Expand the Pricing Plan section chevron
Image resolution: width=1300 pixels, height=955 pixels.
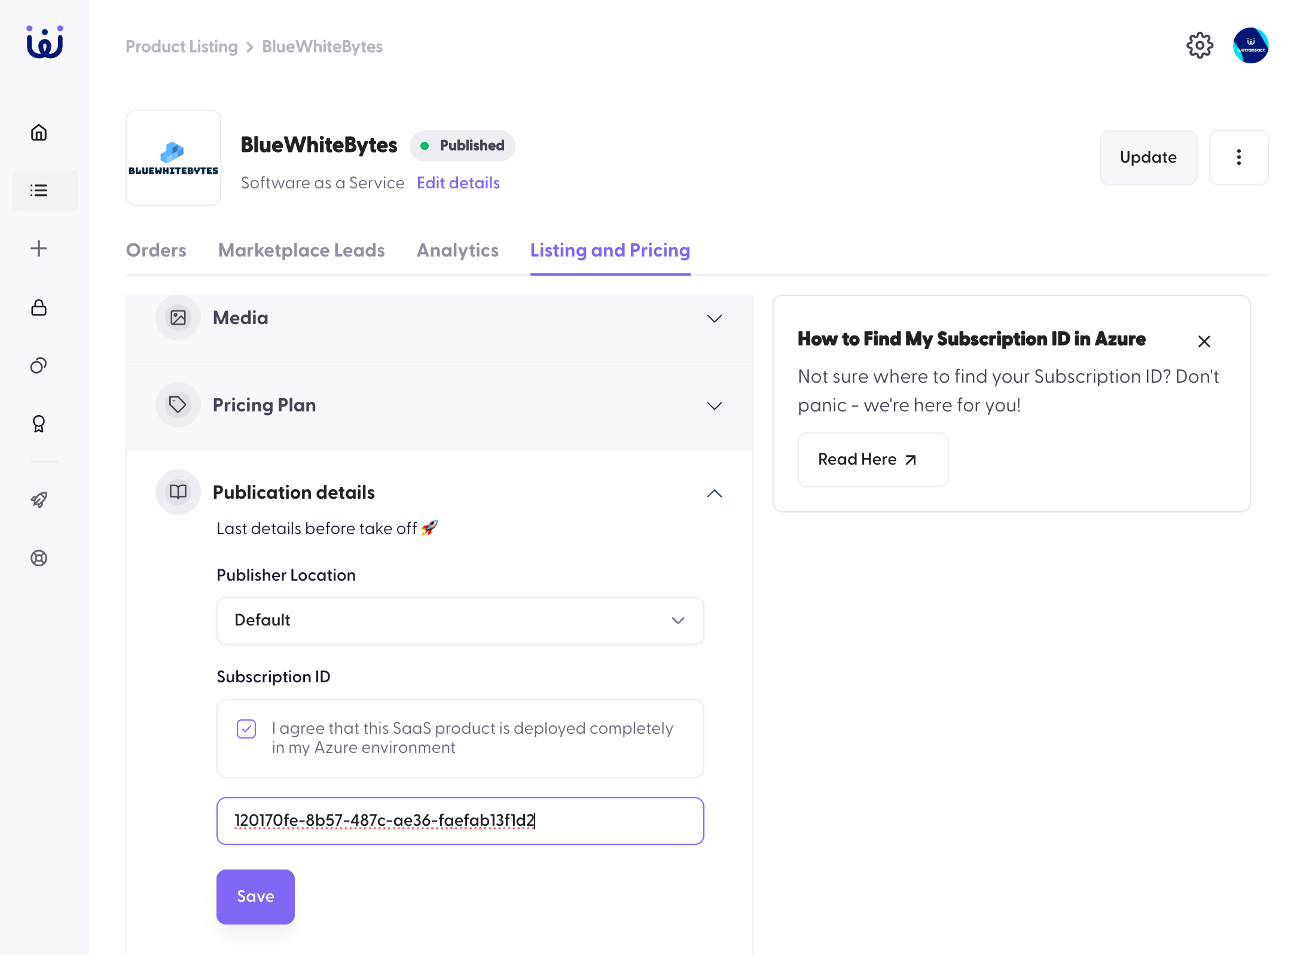(x=714, y=405)
